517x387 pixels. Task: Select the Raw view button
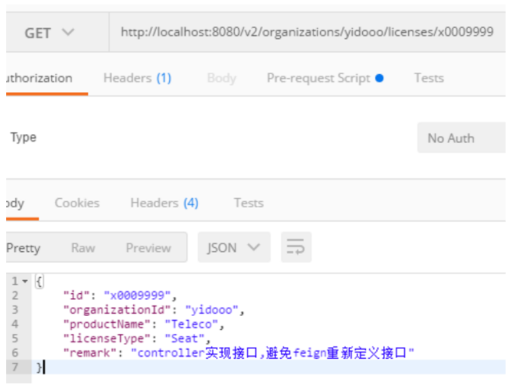coord(83,248)
